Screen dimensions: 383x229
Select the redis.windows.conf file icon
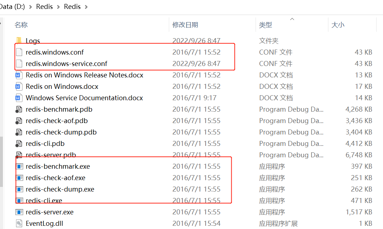pos(19,52)
